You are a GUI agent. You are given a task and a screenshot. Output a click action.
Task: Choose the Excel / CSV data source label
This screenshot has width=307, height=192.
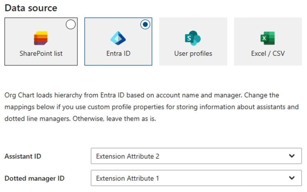pos(268,54)
